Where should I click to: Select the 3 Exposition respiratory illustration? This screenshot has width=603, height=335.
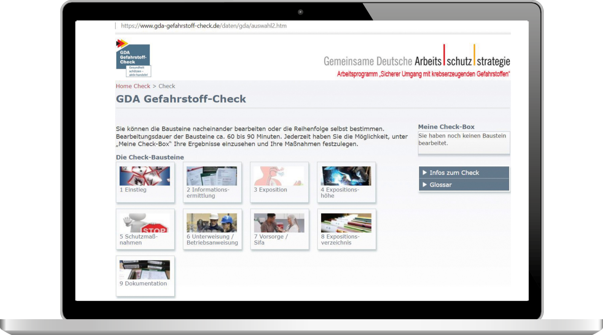(279, 176)
